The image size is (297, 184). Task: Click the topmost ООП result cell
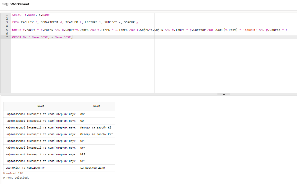(x=83, y=114)
